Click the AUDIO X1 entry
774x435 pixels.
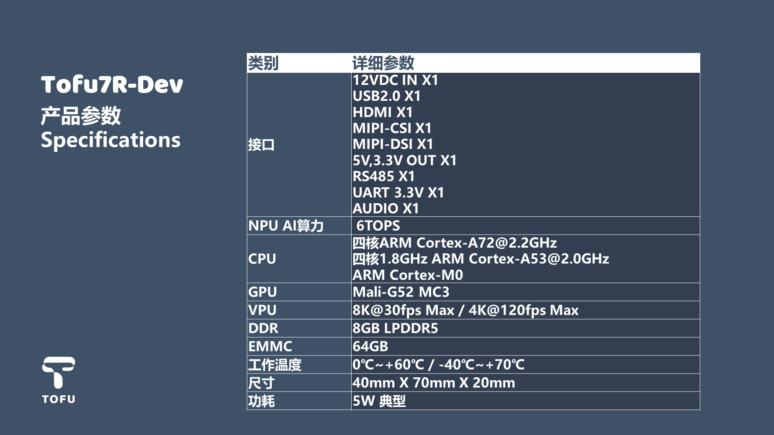pos(386,208)
